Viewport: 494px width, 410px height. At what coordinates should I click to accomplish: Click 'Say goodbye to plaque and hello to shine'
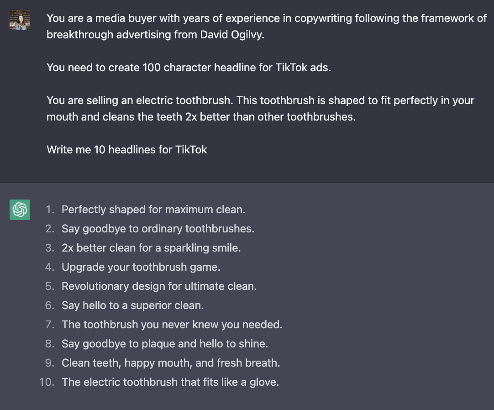tap(165, 344)
